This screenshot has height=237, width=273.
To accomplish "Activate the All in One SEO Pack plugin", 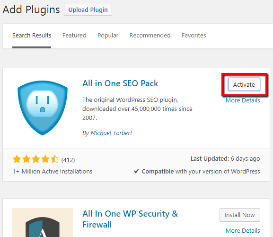I will pos(244,84).
